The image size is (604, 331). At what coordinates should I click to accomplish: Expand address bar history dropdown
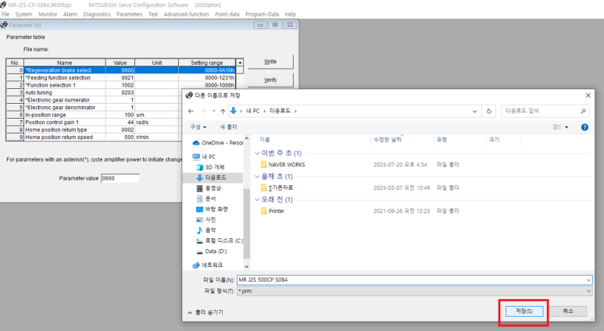(x=474, y=111)
